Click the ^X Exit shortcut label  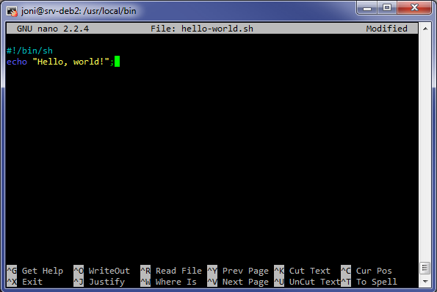click(x=24, y=282)
